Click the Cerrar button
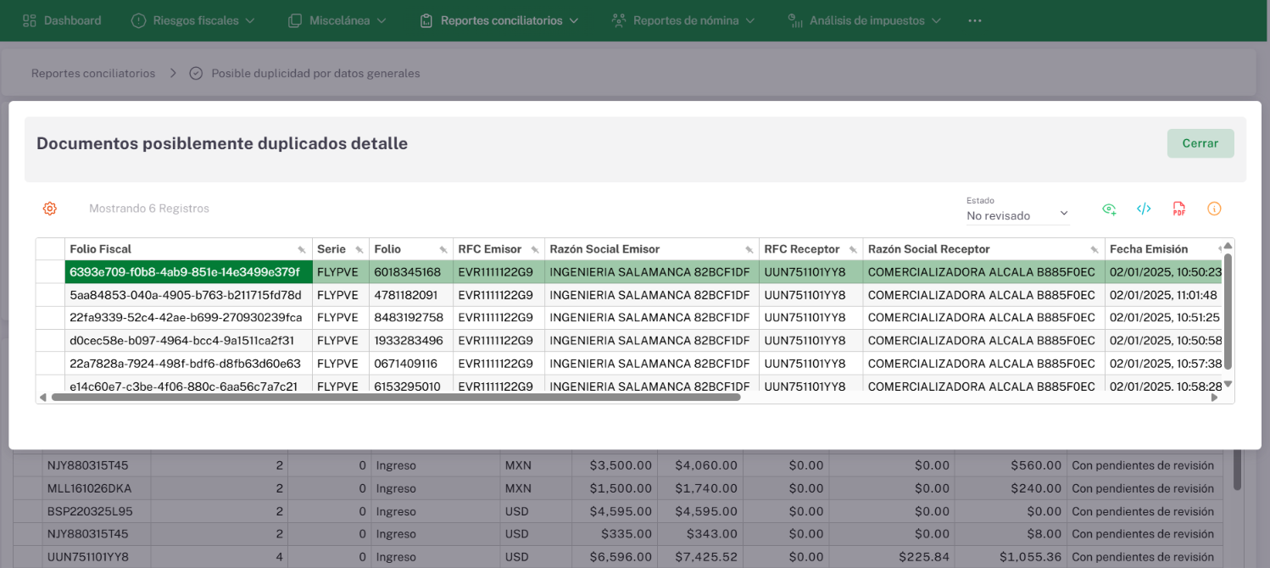 (1200, 143)
